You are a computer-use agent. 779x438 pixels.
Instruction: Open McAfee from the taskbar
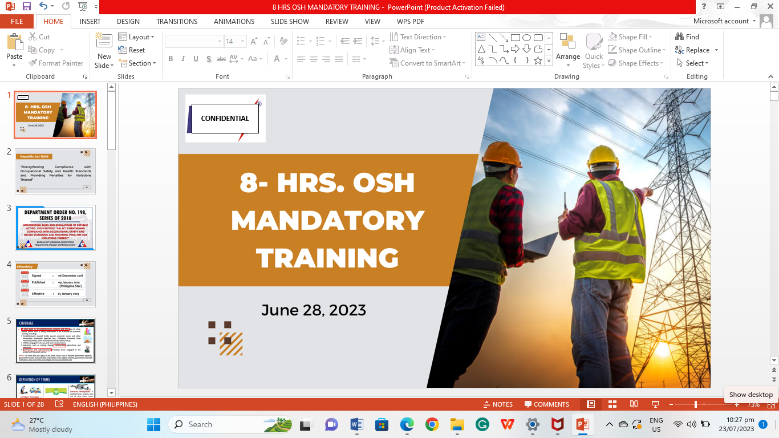[557, 424]
